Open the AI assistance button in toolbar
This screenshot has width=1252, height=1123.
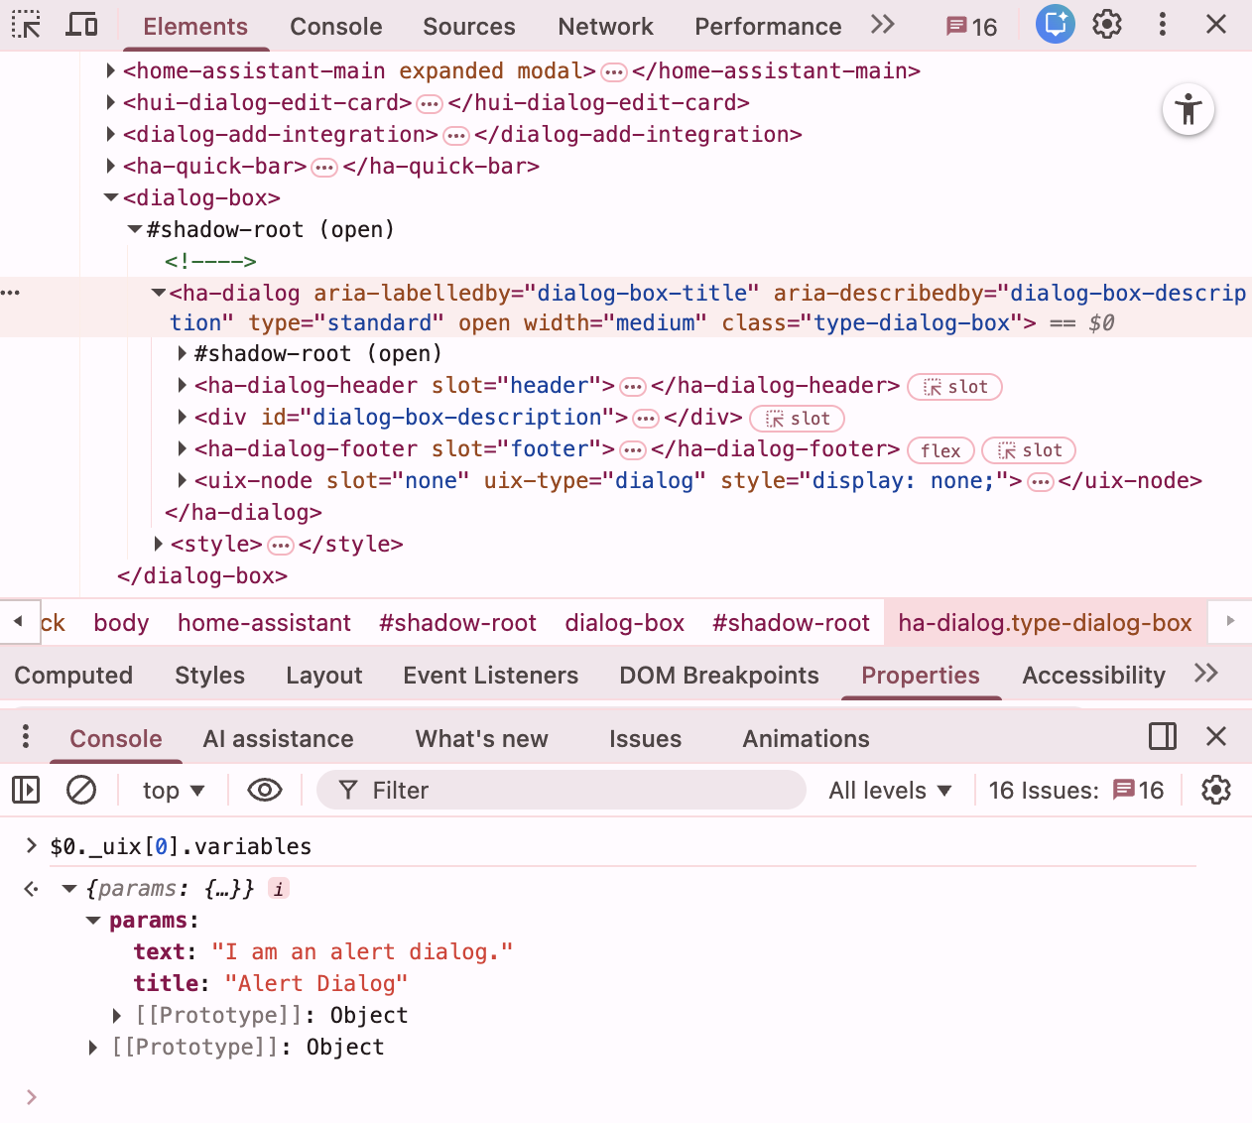1055,25
